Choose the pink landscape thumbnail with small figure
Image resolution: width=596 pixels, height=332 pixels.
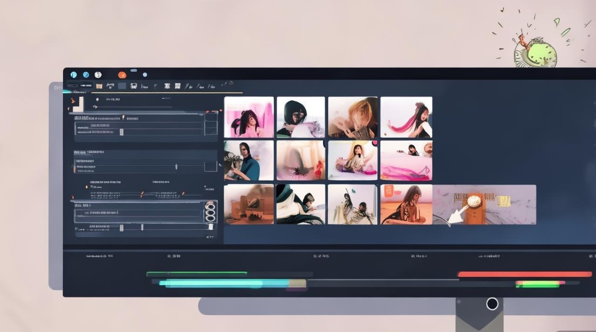point(406,161)
